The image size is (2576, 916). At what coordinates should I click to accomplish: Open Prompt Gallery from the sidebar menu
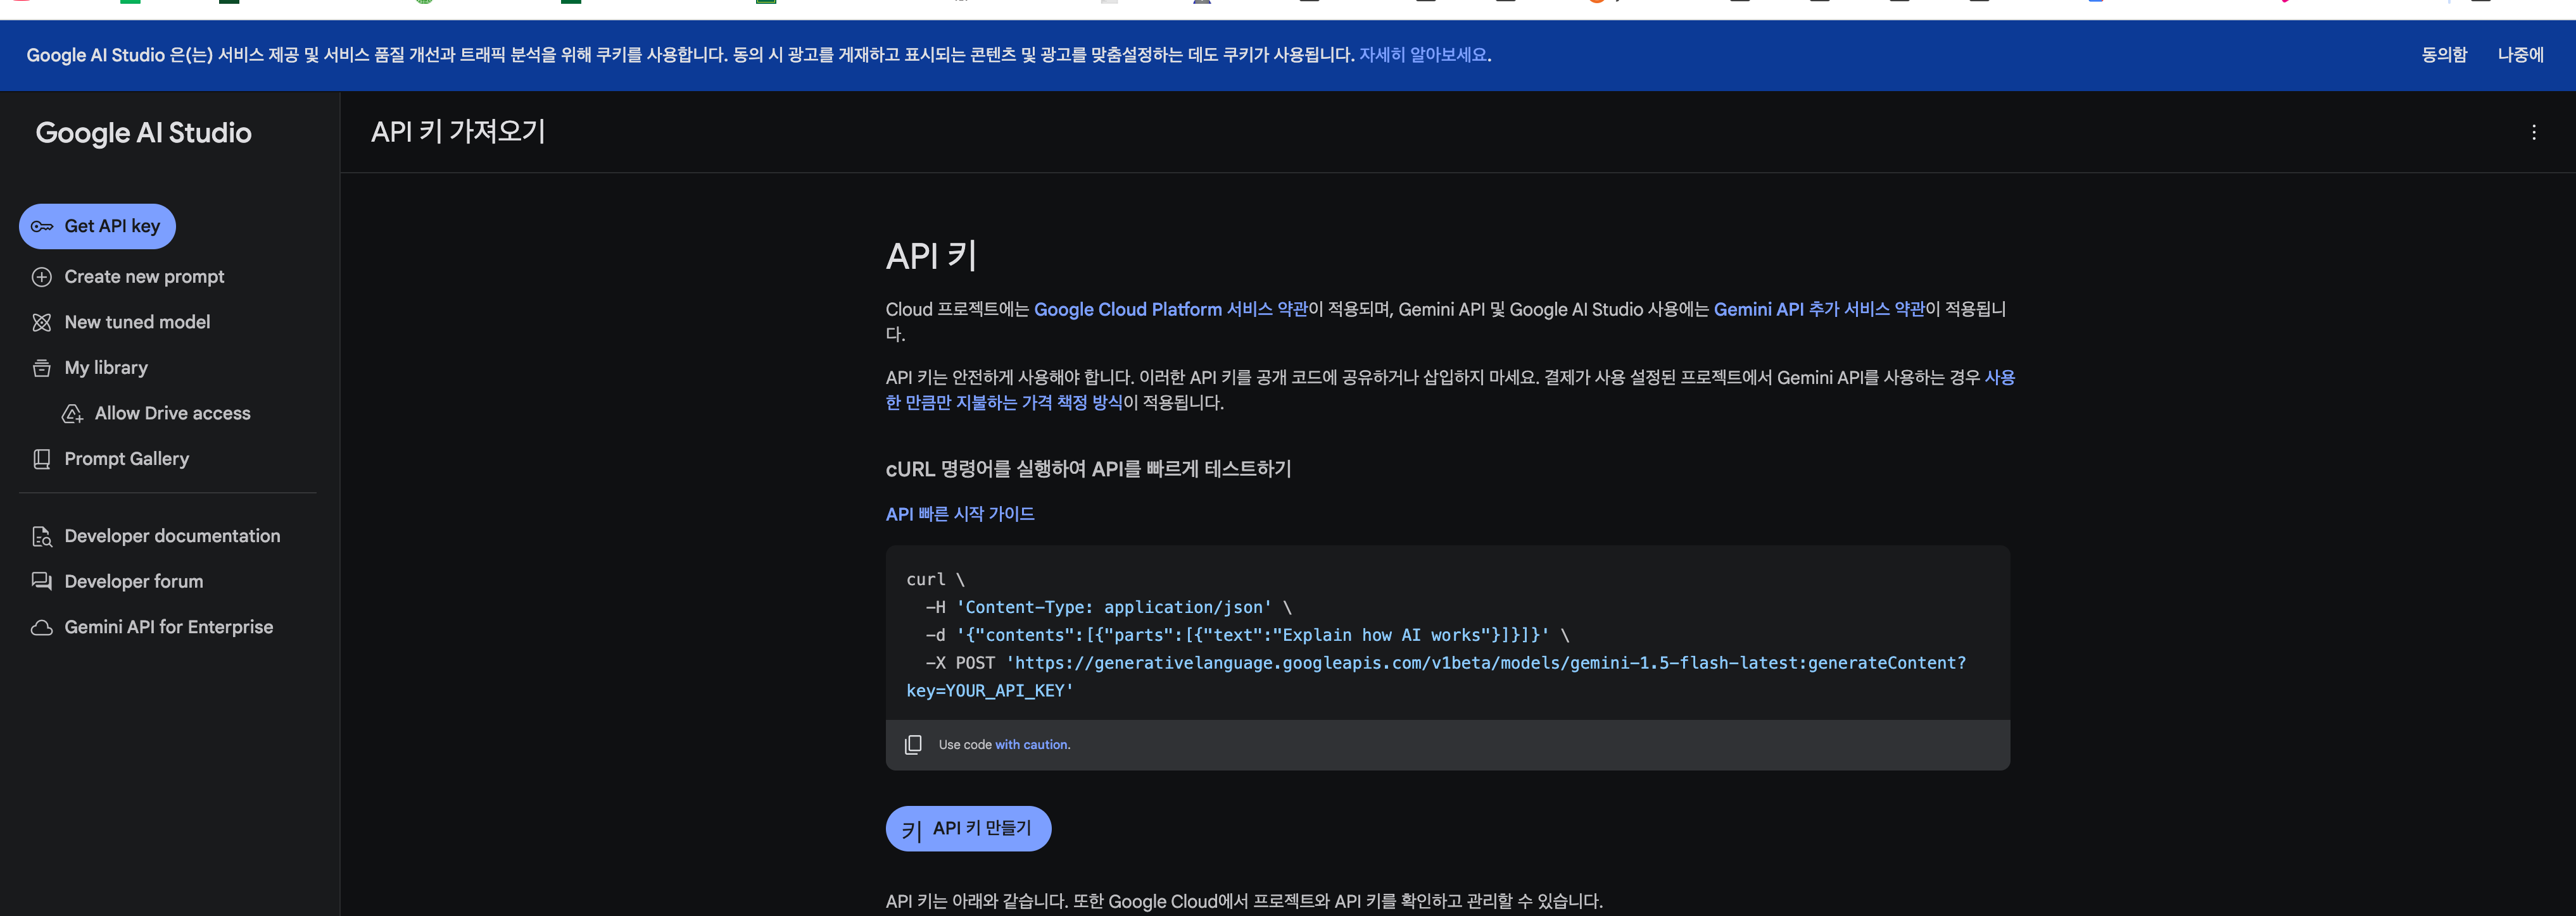pos(126,459)
